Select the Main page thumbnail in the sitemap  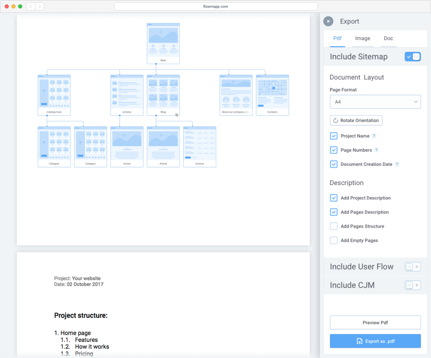[163, 43]
